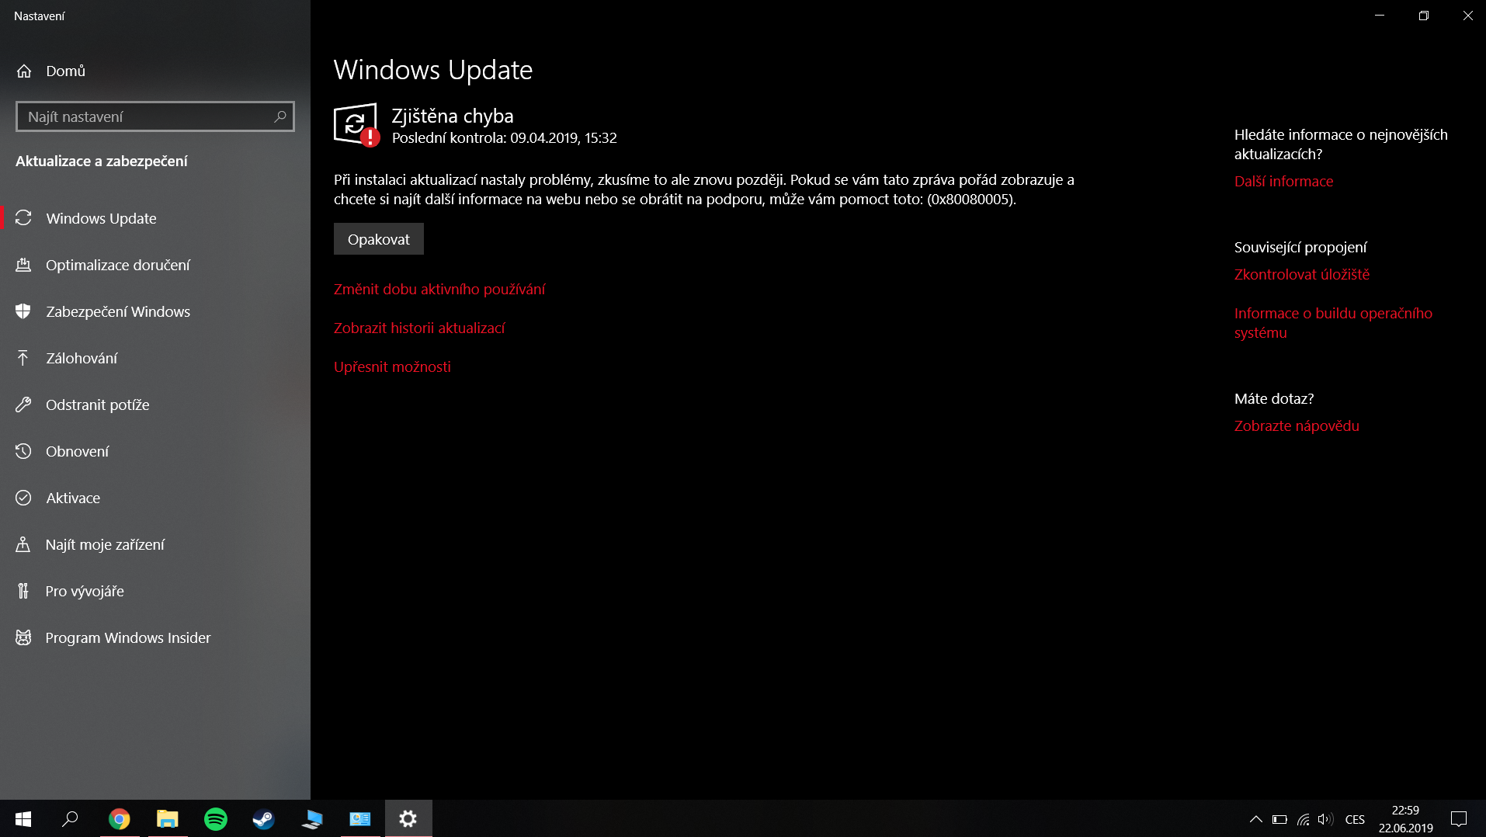Open the taskbar app left of Settings gear
This screenshot has width=1486, height=837.
point(360,818)
